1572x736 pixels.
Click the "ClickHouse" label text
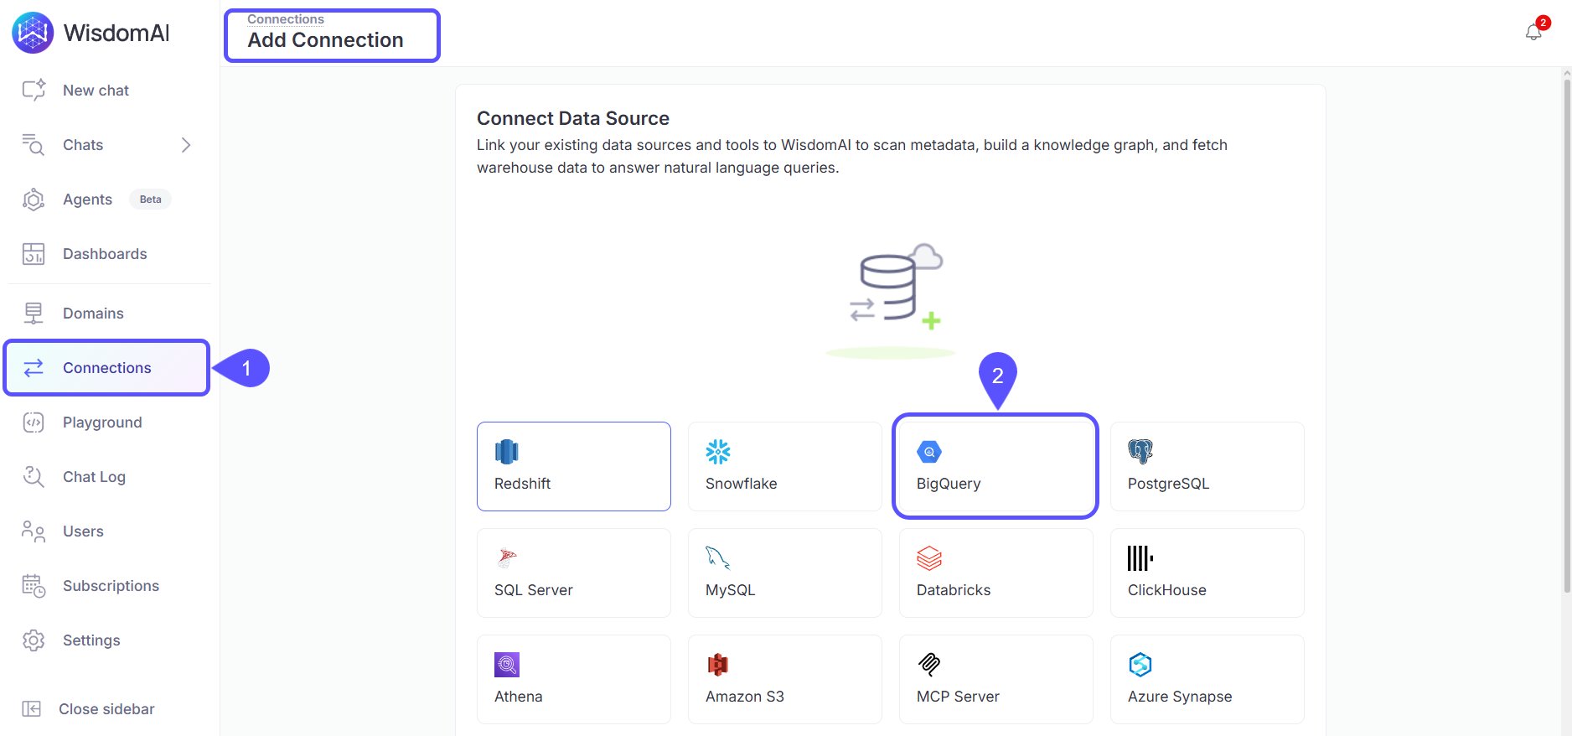point(1167,590)
